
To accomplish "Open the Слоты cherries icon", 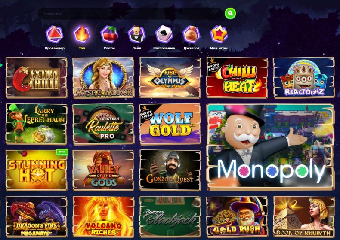I will click(109, 34).
